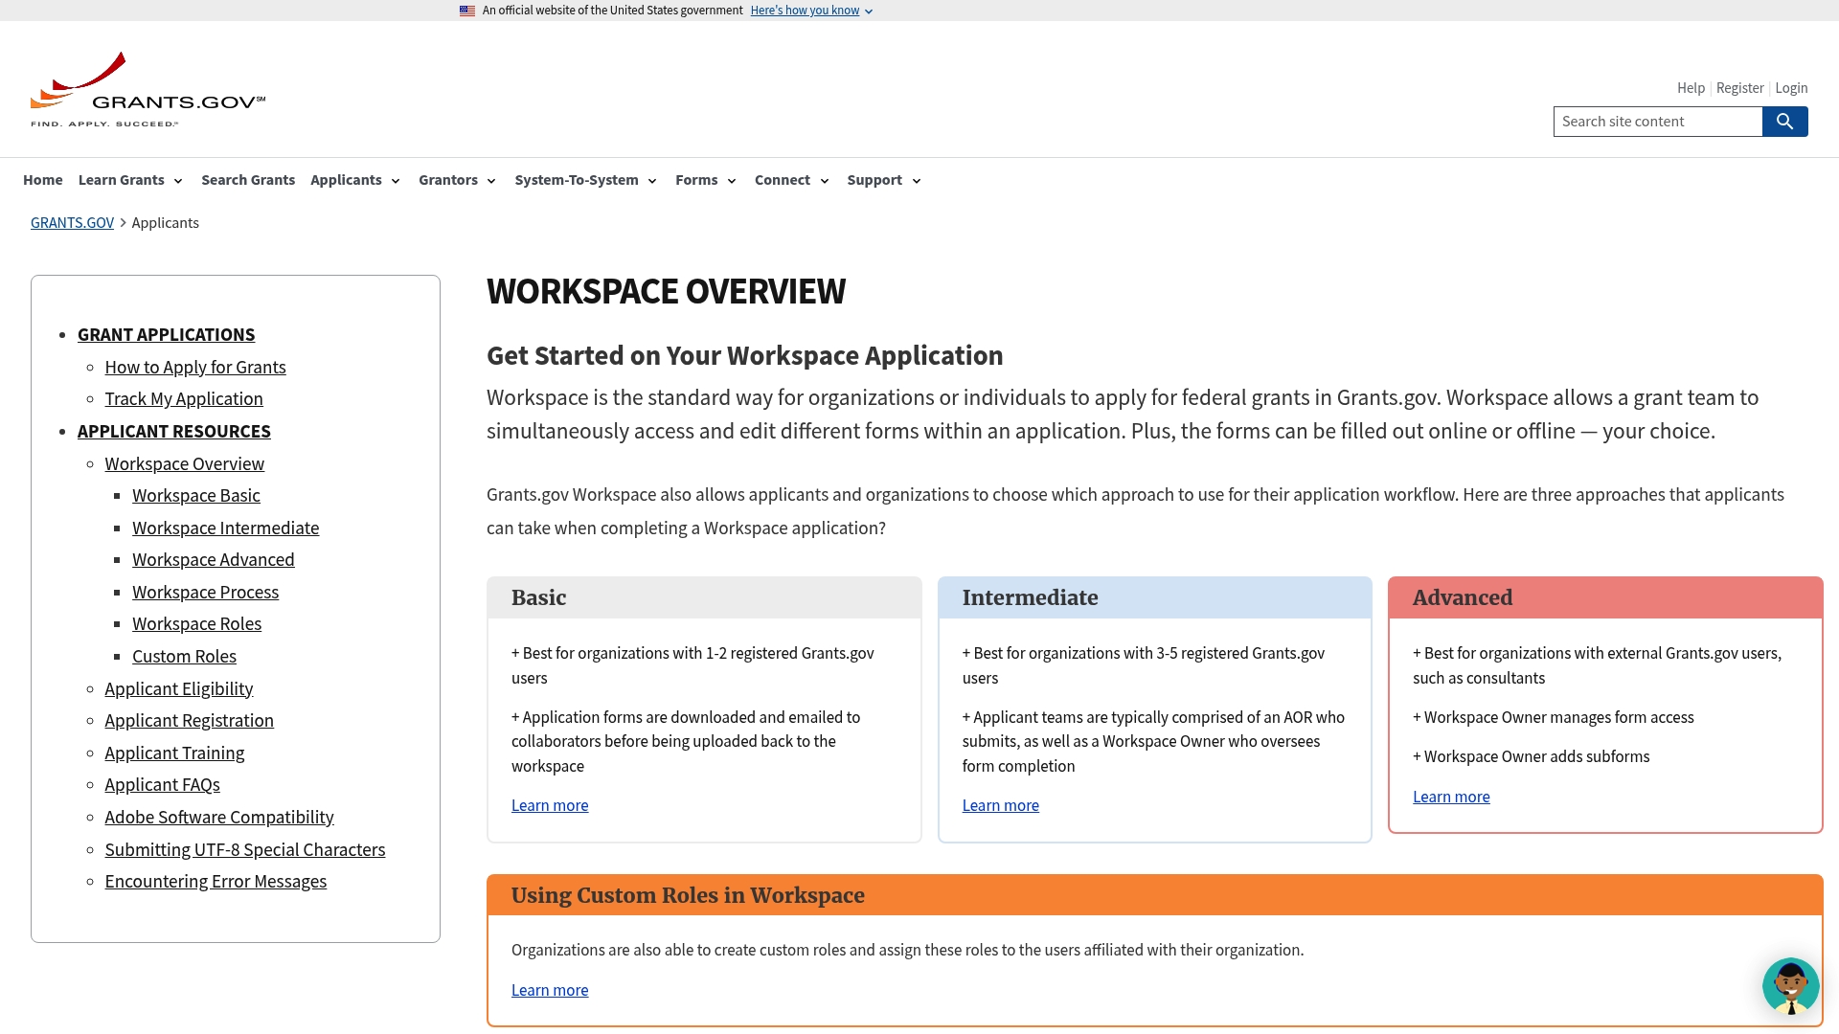Click Learn more in Advanced card
The width and height of the screenshot is (1839, 1034).
1451,798
